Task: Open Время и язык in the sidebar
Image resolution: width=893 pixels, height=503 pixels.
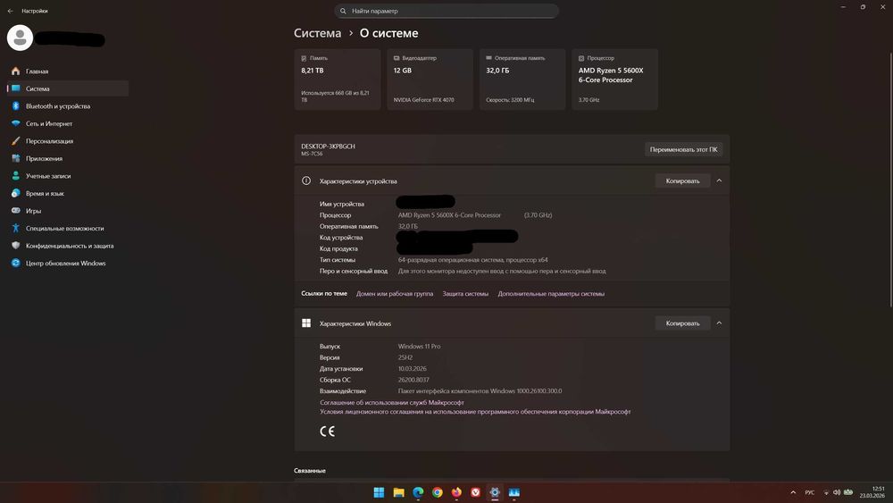Action: click(x=69, y=194)
